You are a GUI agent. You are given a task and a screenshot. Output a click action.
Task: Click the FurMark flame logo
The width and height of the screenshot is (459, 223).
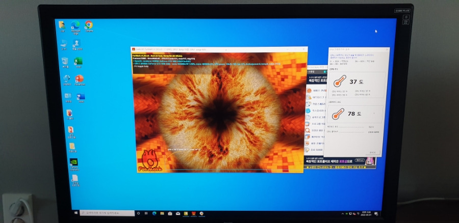coord(149,160)
